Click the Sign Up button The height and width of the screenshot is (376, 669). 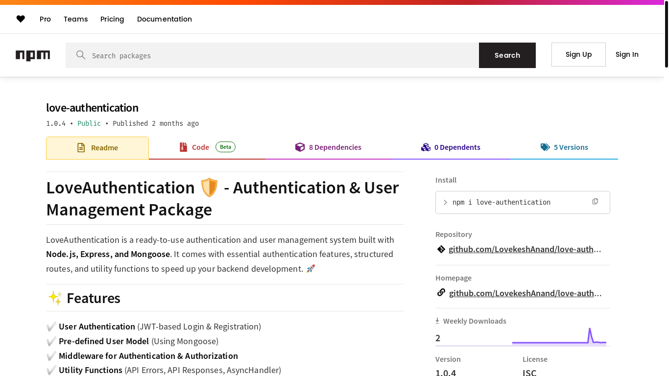point(578,54)
